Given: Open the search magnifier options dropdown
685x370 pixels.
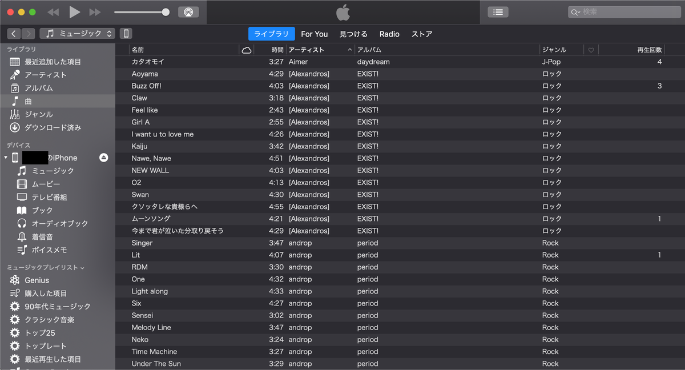Looking at the screenshot, I should click(575, 12).
